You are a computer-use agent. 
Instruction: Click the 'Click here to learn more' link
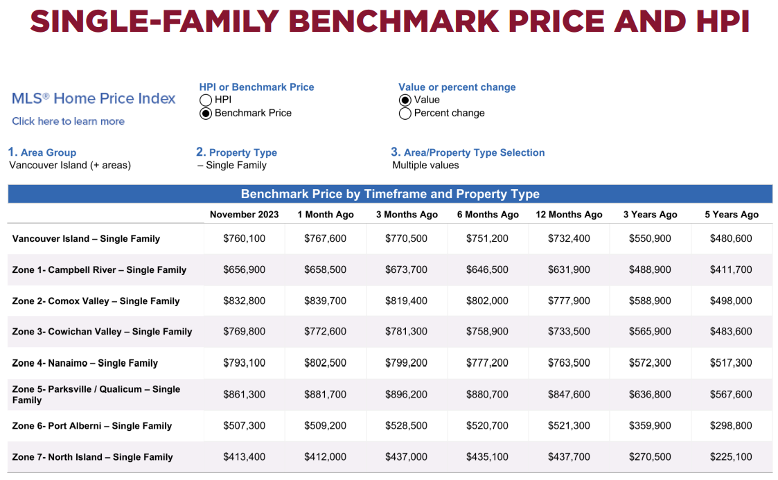pos(68,121)
